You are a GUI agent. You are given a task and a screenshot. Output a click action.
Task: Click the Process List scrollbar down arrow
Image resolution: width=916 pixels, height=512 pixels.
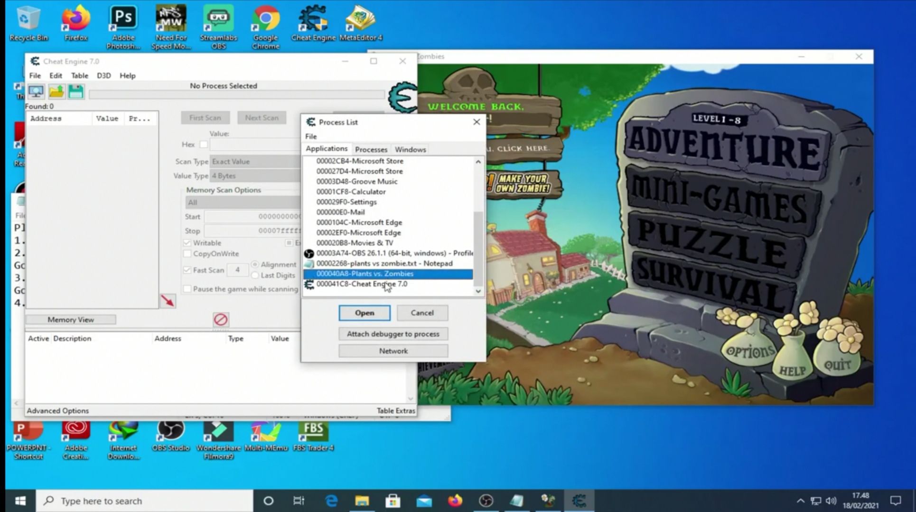coord(478,291)
